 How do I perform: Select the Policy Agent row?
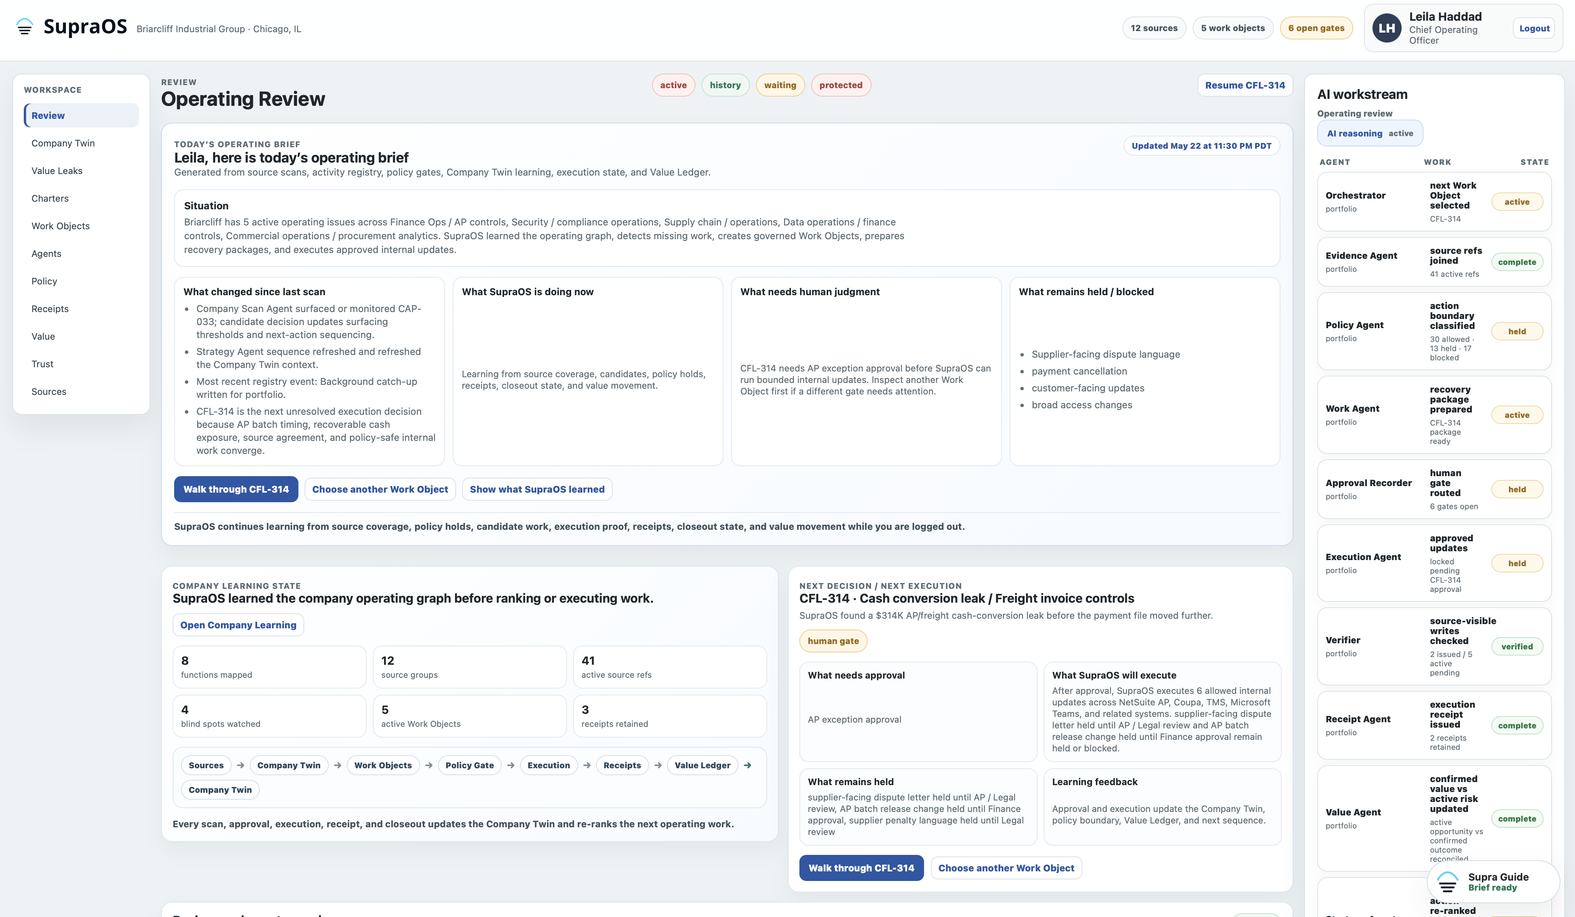tap(1434, 331)
